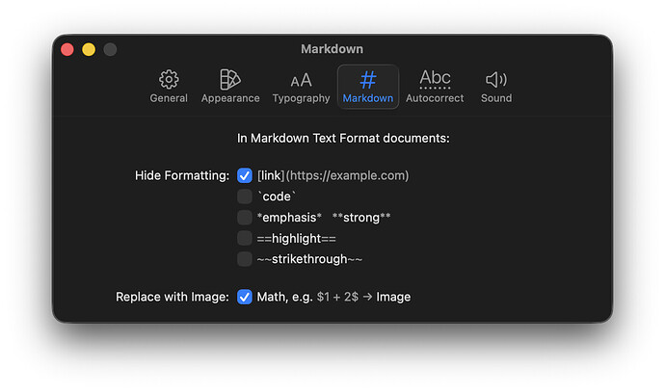665x392 pixels.
Task: Click the Replace with Image: label
Action: coord(173,297)
